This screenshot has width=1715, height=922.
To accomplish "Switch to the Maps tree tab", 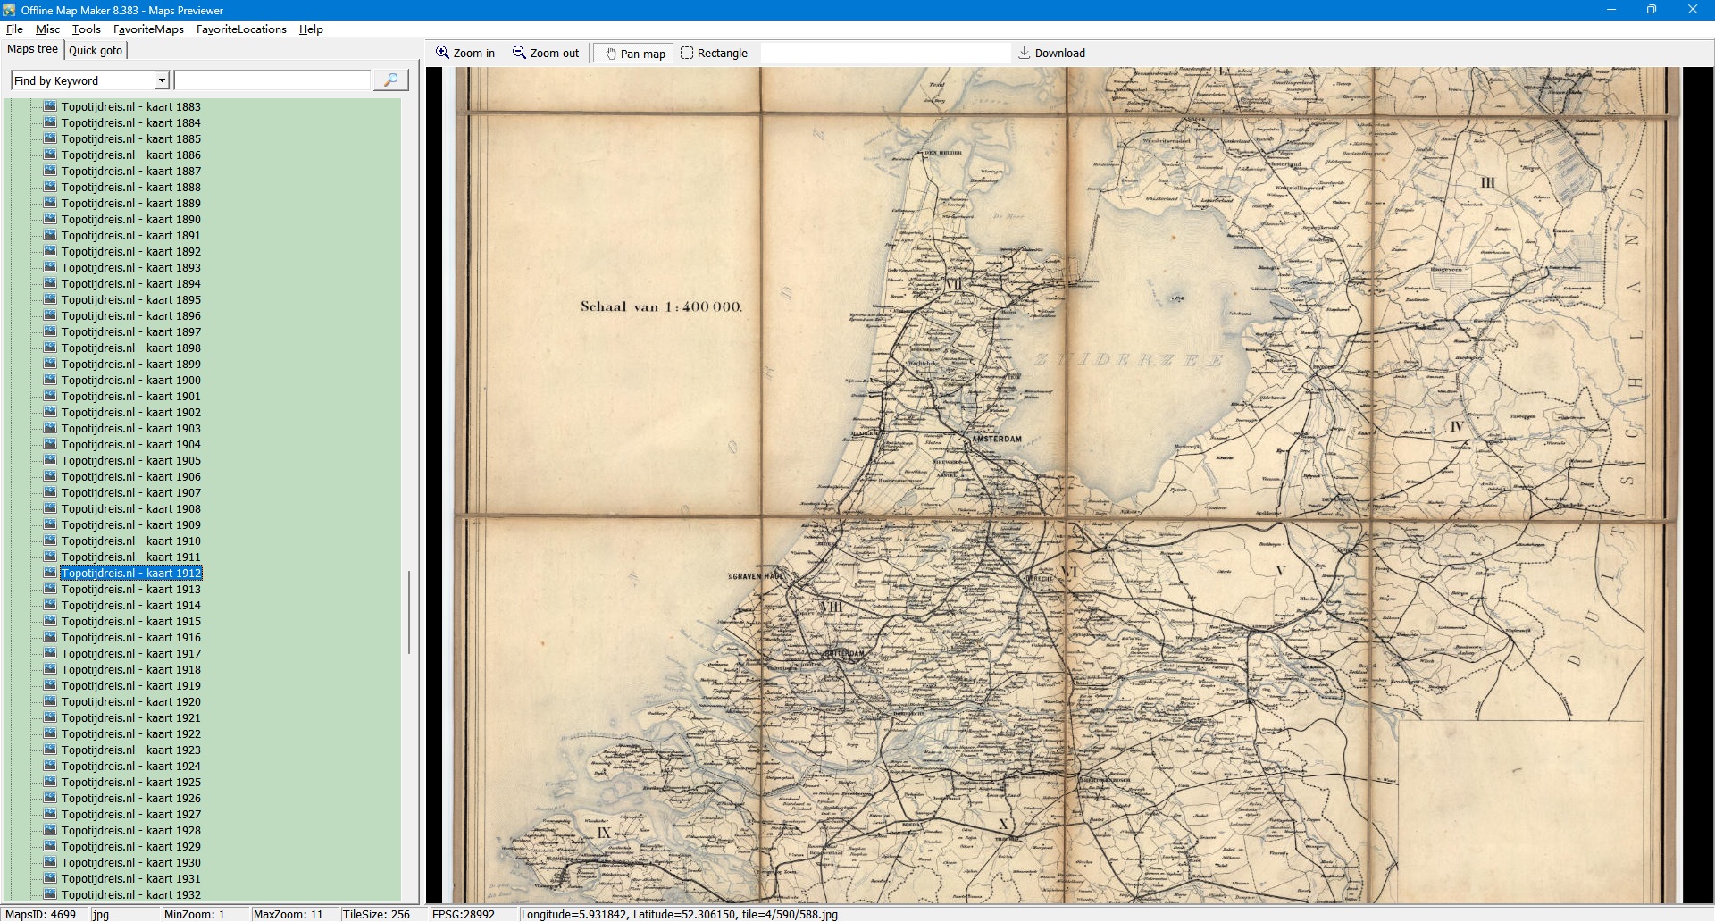I will tap(32, 49).
